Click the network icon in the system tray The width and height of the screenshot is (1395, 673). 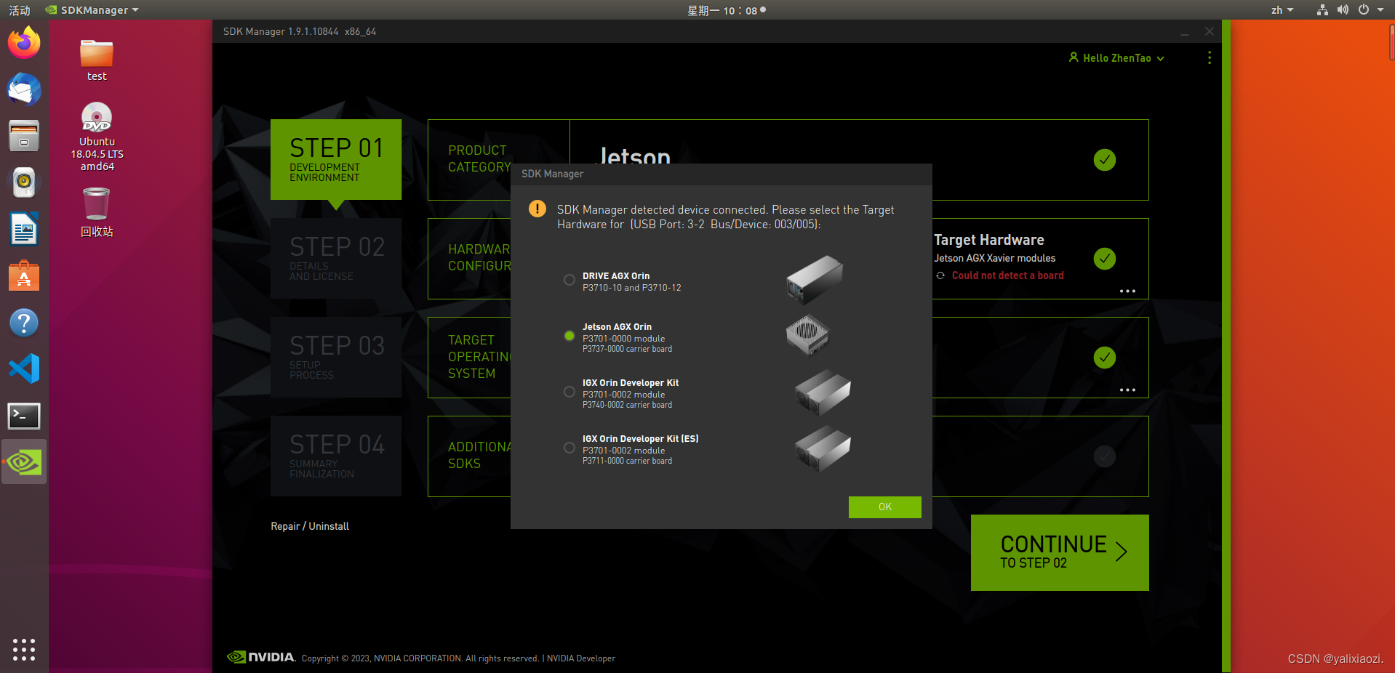1322,10
